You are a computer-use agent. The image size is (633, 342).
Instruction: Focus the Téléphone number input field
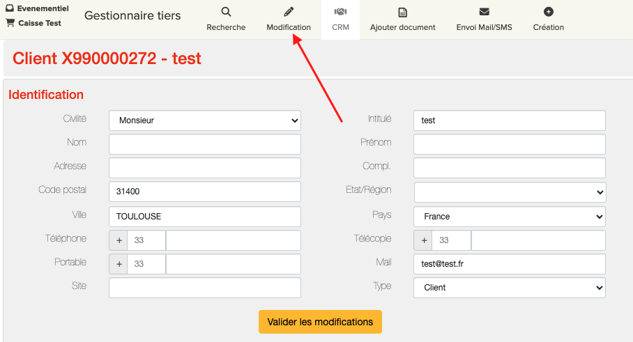click(233, 240)
